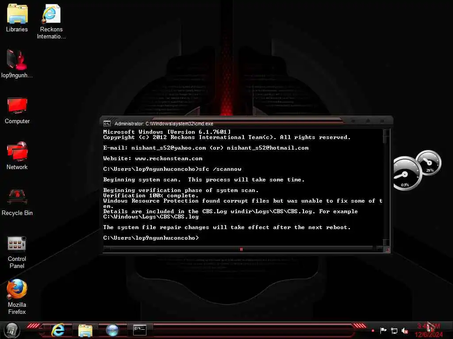Click the memory meter gadget small dial

(x=429, y=162)
